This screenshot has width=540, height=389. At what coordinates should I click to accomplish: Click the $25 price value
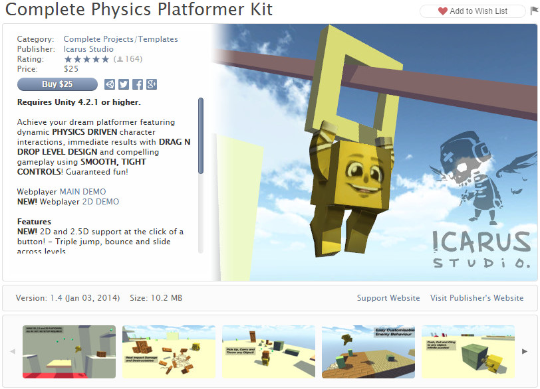71,69
